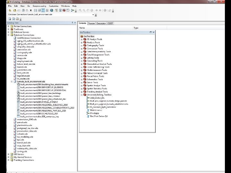Collapse the lumsde_built_environment.sde node

pos(12,81)
